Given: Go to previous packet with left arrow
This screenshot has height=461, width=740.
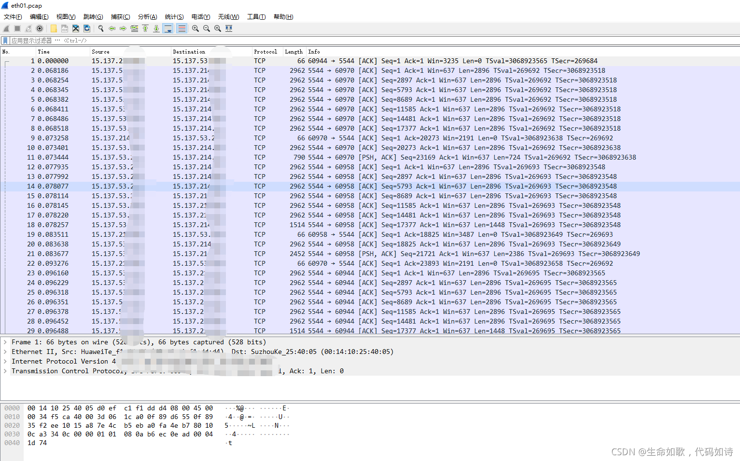Looking at the screenshot, I should pyautogui.click(x=112, y=28).
